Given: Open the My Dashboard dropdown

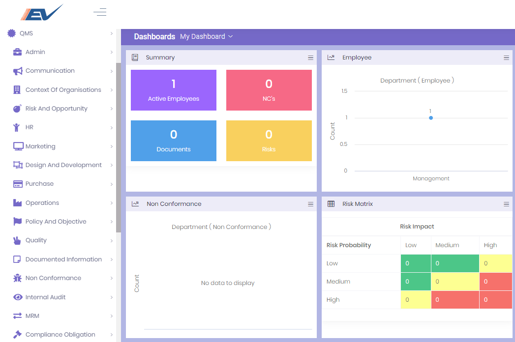Looking at the screenshot, I should click(x=206, y=37).
